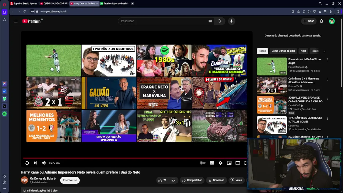
Task: Like the video (71 likes)
Action: pos(162,180)
